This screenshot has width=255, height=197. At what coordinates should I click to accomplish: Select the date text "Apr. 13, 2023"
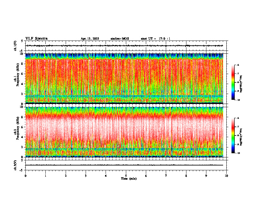[90, 39]
